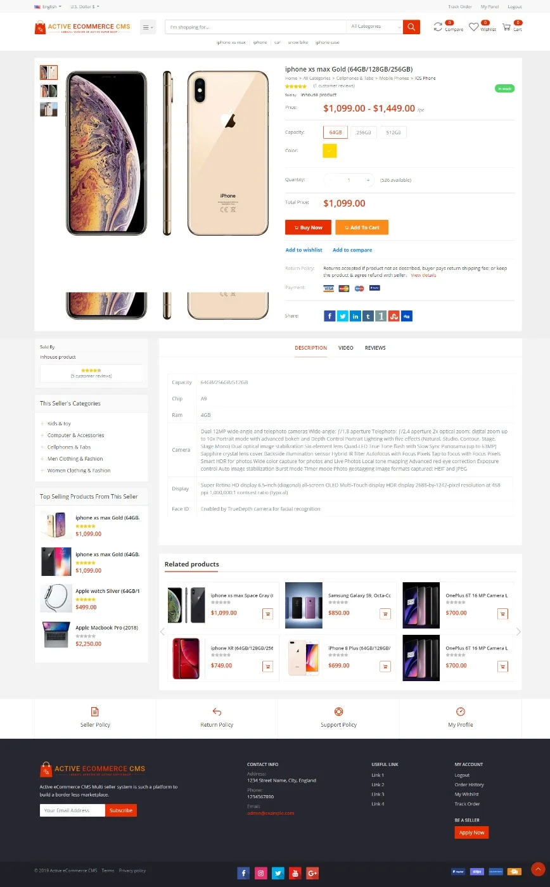This screenshot has width=550, height=887.
Task: Select the yellow gold color swatch
Action: pos(329,151)
